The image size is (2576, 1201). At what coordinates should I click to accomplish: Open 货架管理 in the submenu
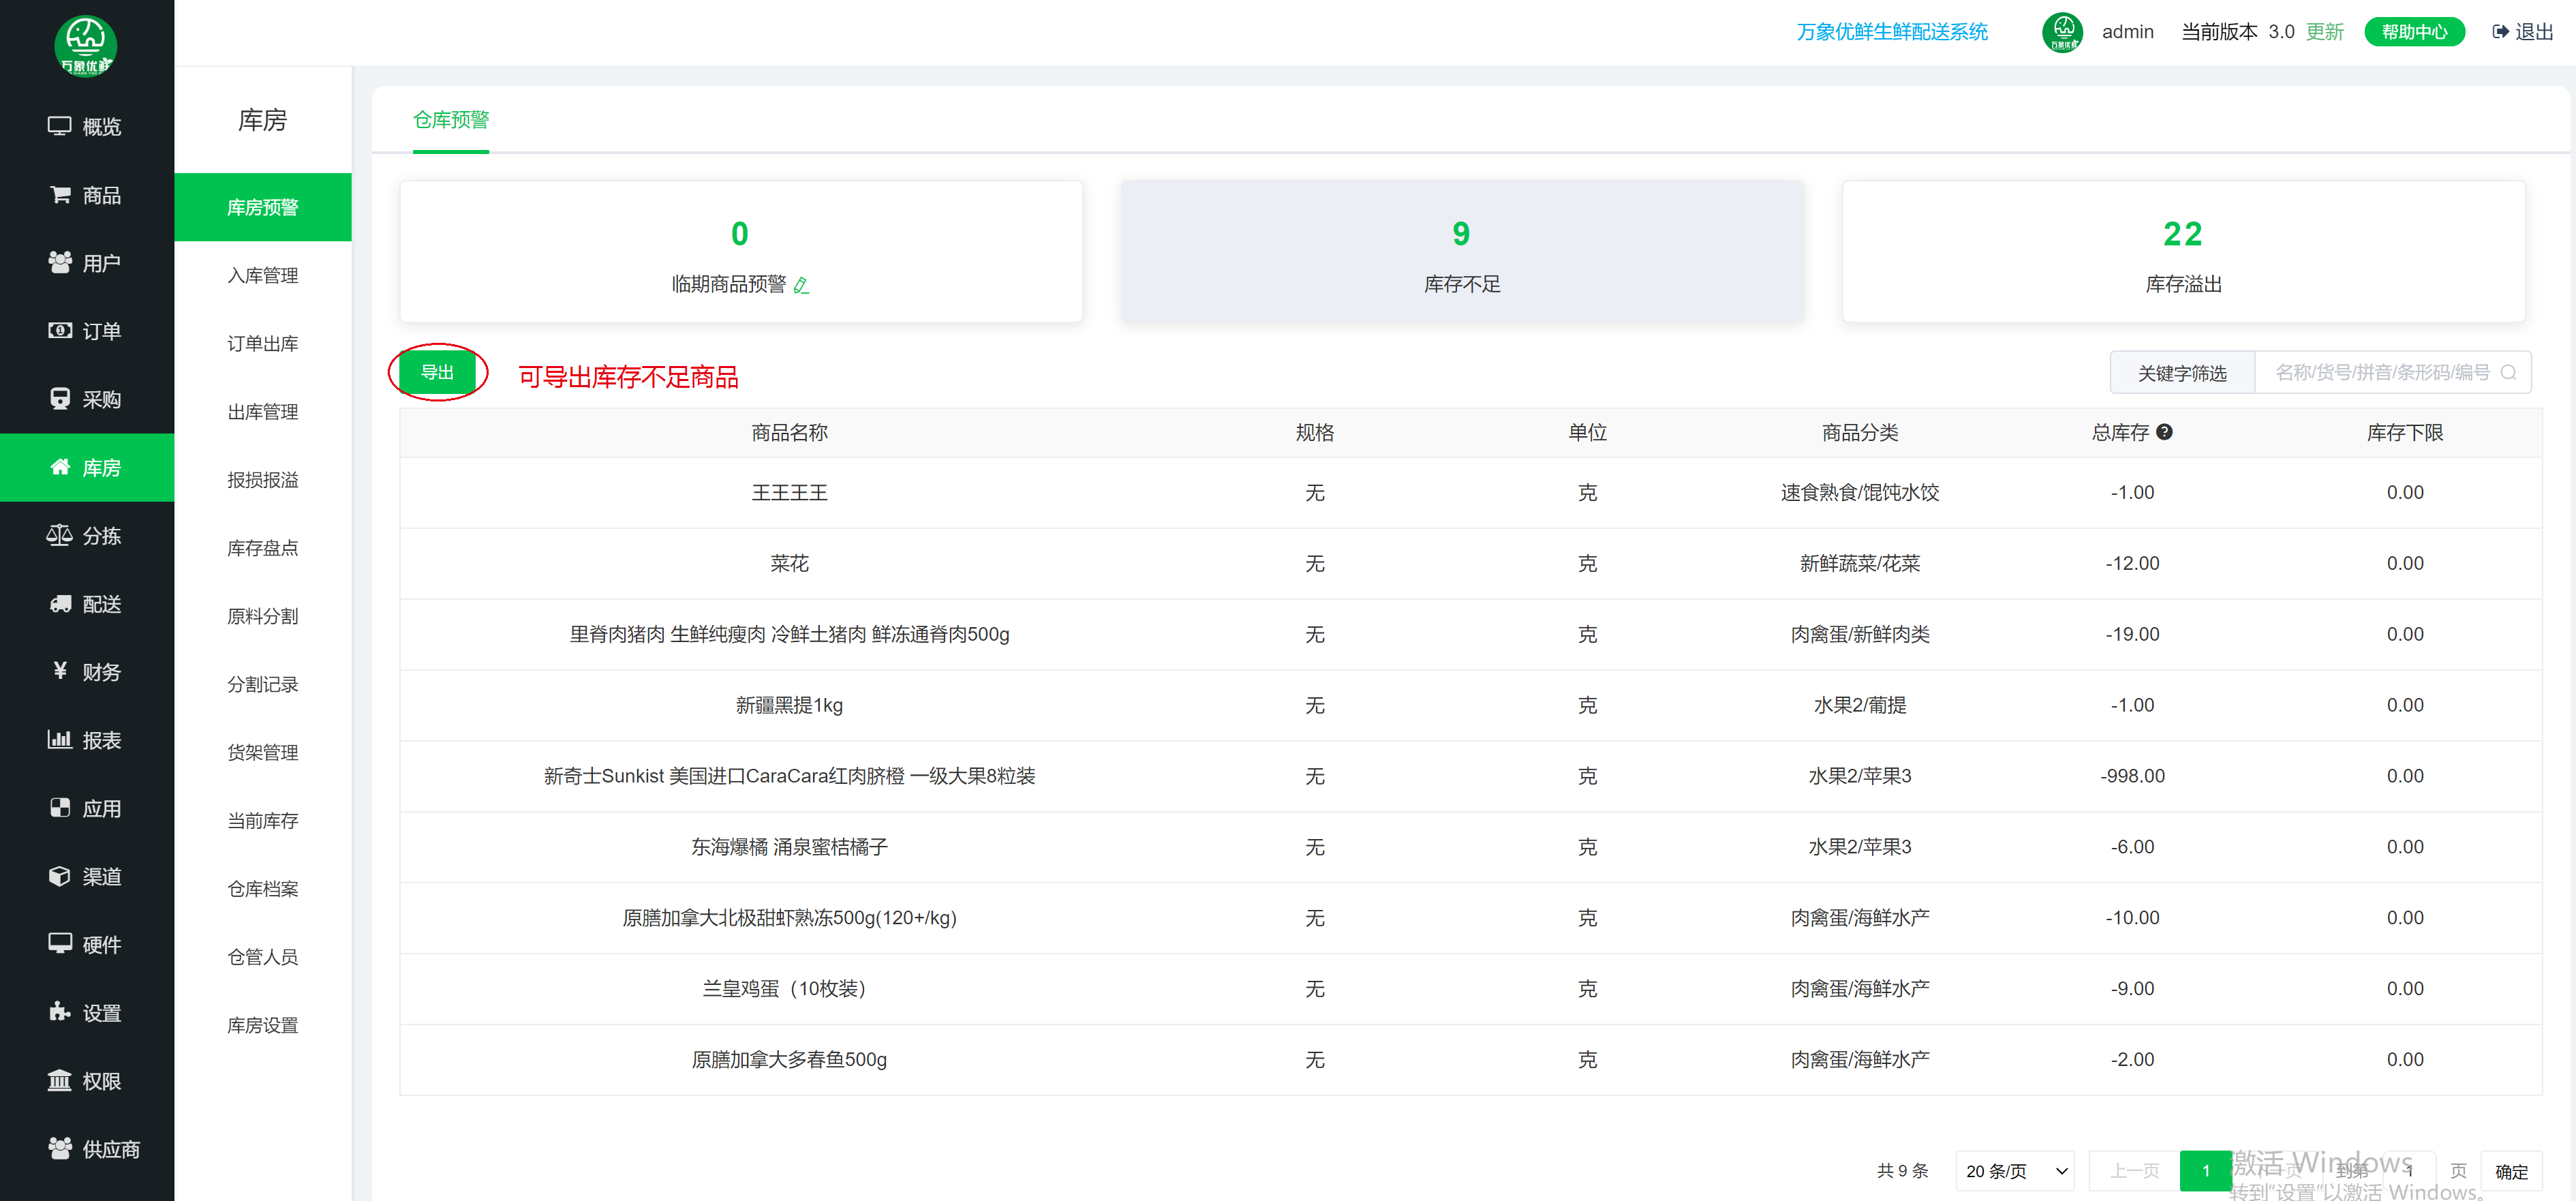pos(263,752)
